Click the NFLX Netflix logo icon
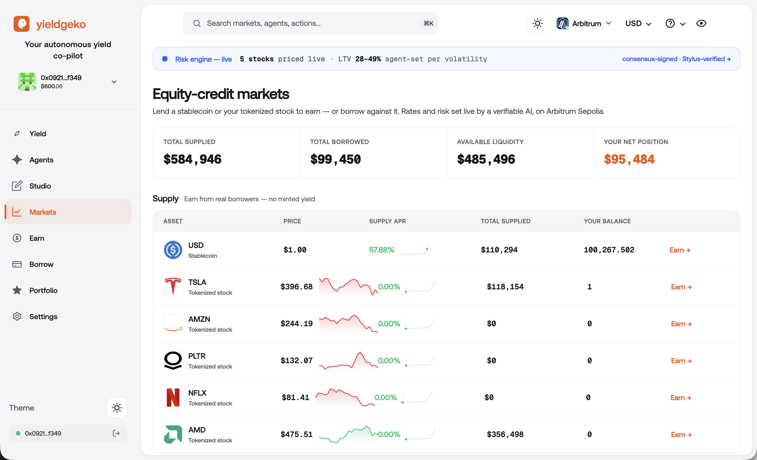Viewport: 757px width, 460px height. coord(173,397)
